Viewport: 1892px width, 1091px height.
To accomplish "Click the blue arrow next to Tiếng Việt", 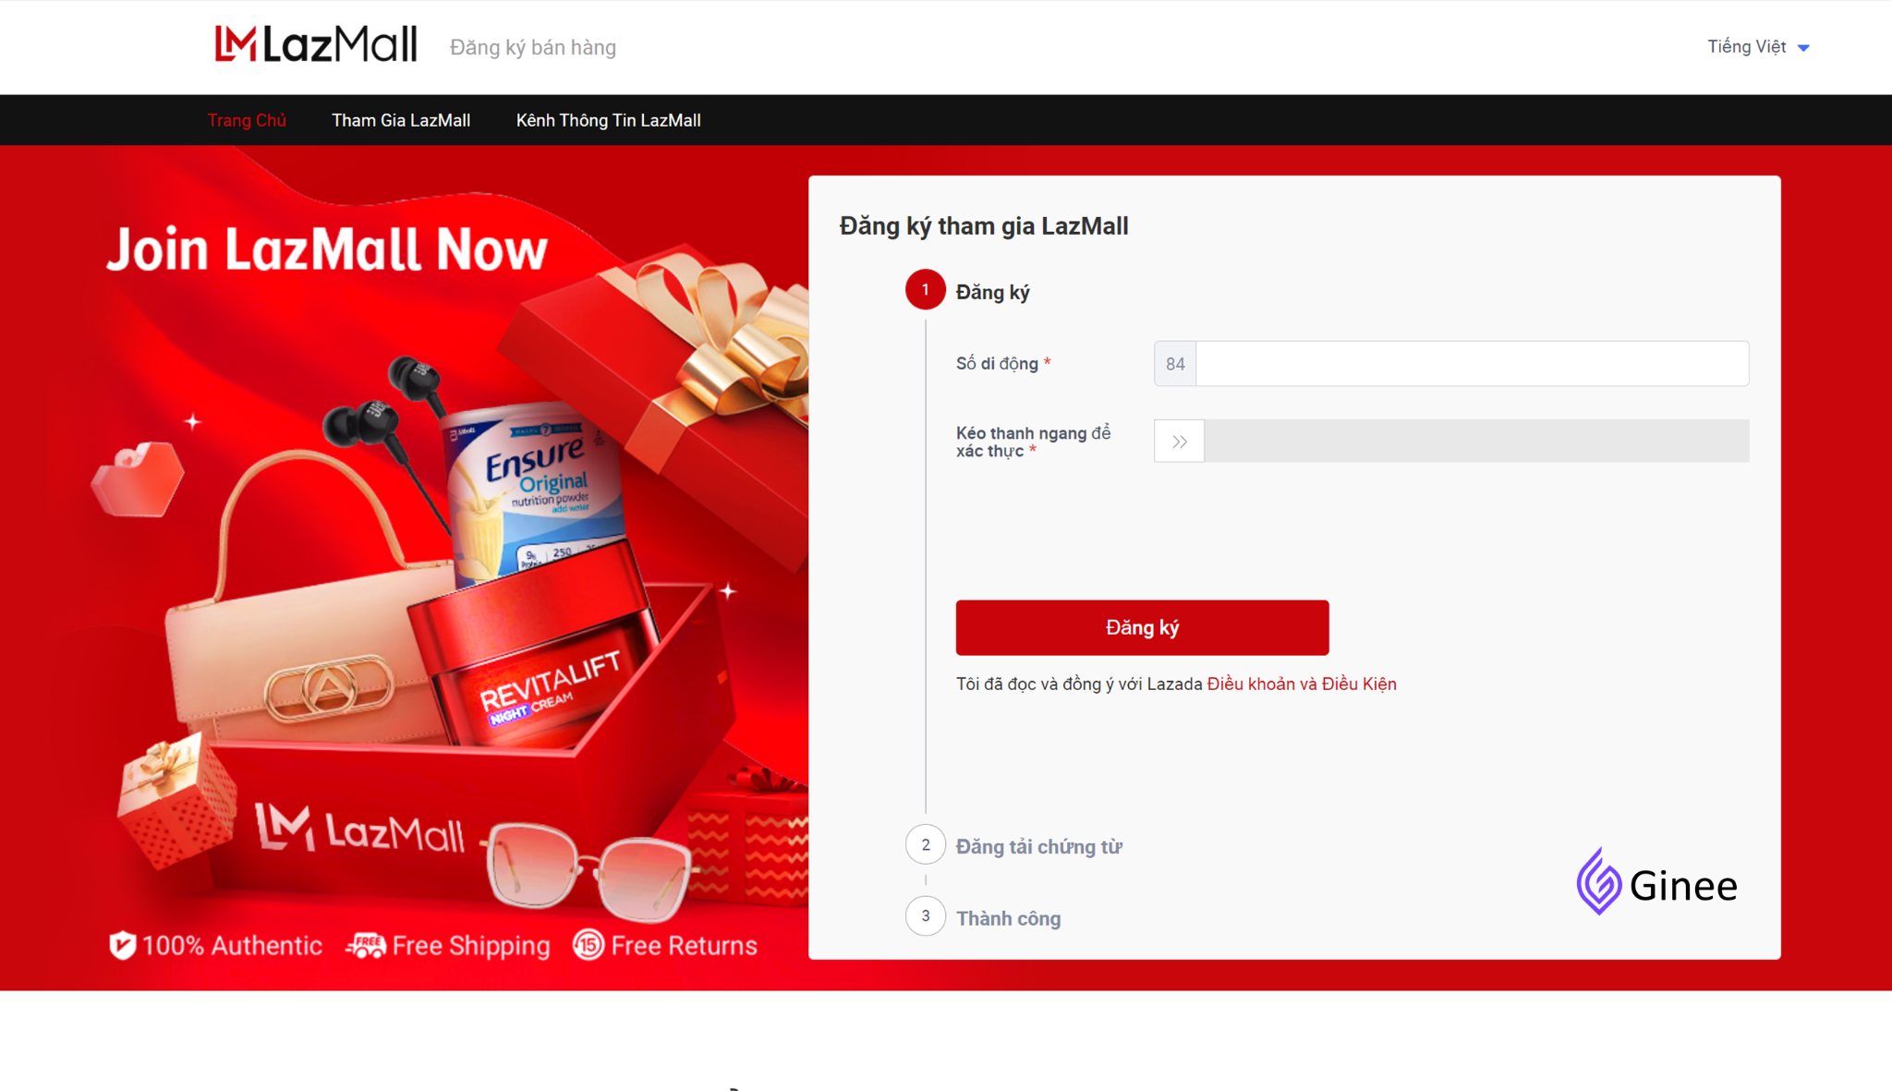I will [x=1803, y=48].
